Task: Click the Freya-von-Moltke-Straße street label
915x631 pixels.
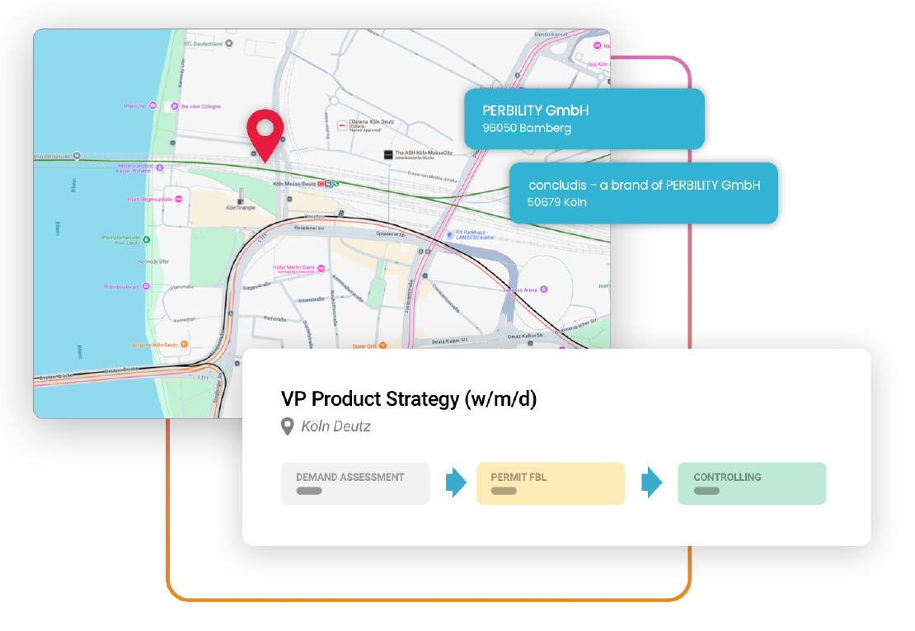Action: click(x=433, y=177)
